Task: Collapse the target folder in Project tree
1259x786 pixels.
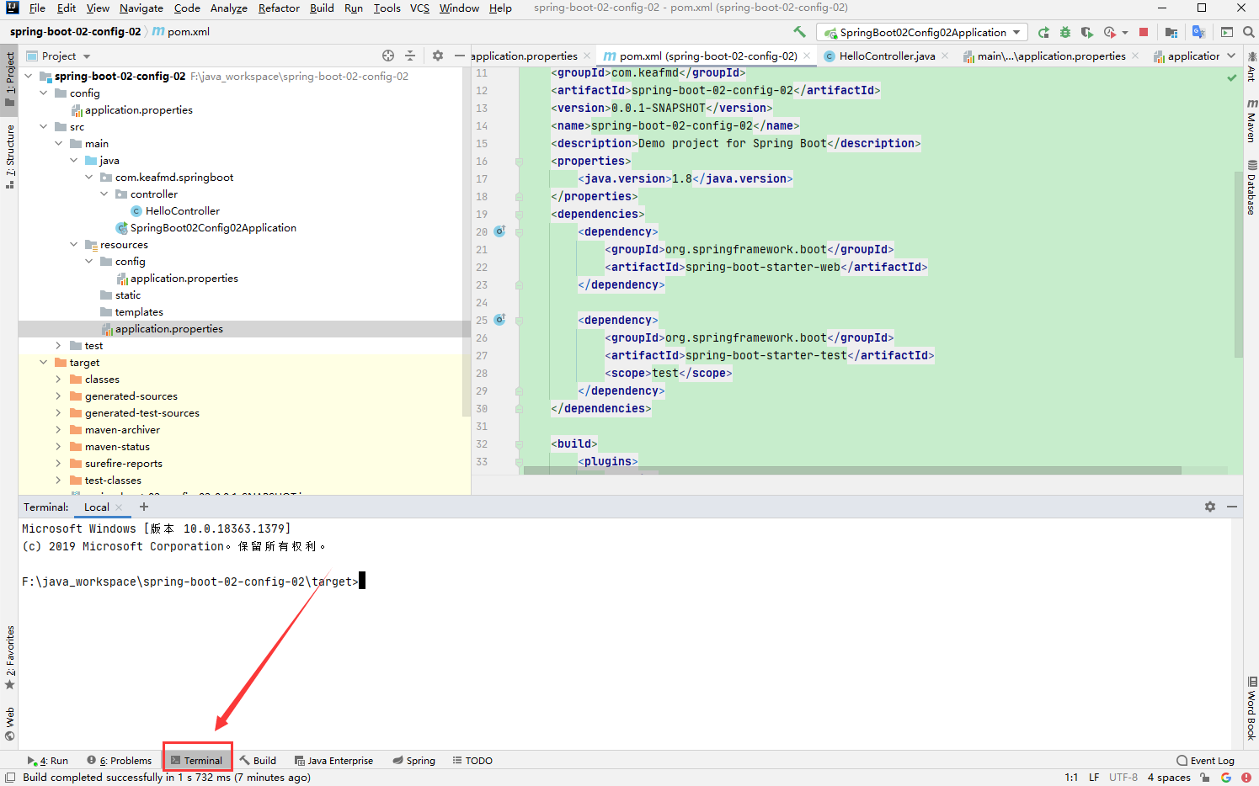Action: click(x=44, y=362)
